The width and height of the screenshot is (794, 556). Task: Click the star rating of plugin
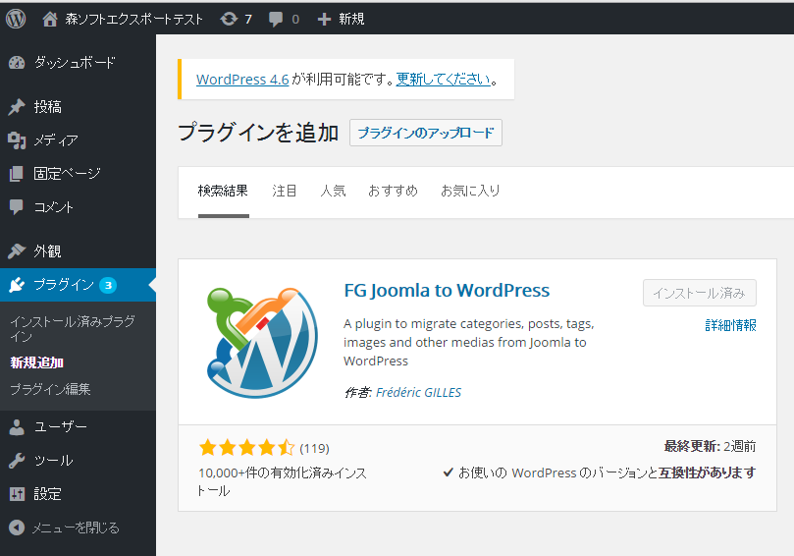(246, 448)
